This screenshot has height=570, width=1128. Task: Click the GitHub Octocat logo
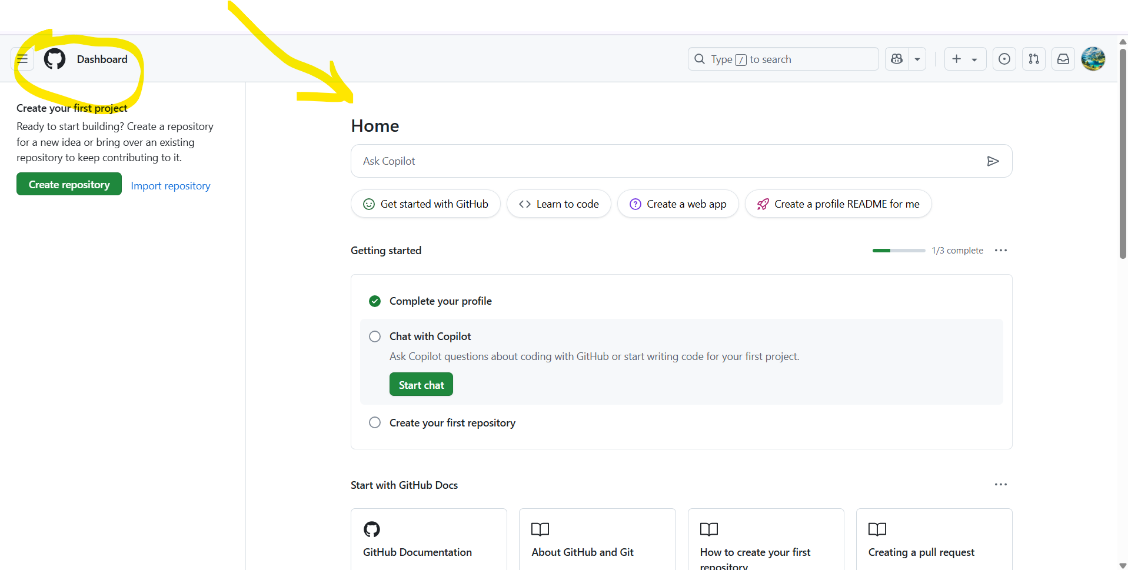55,59
